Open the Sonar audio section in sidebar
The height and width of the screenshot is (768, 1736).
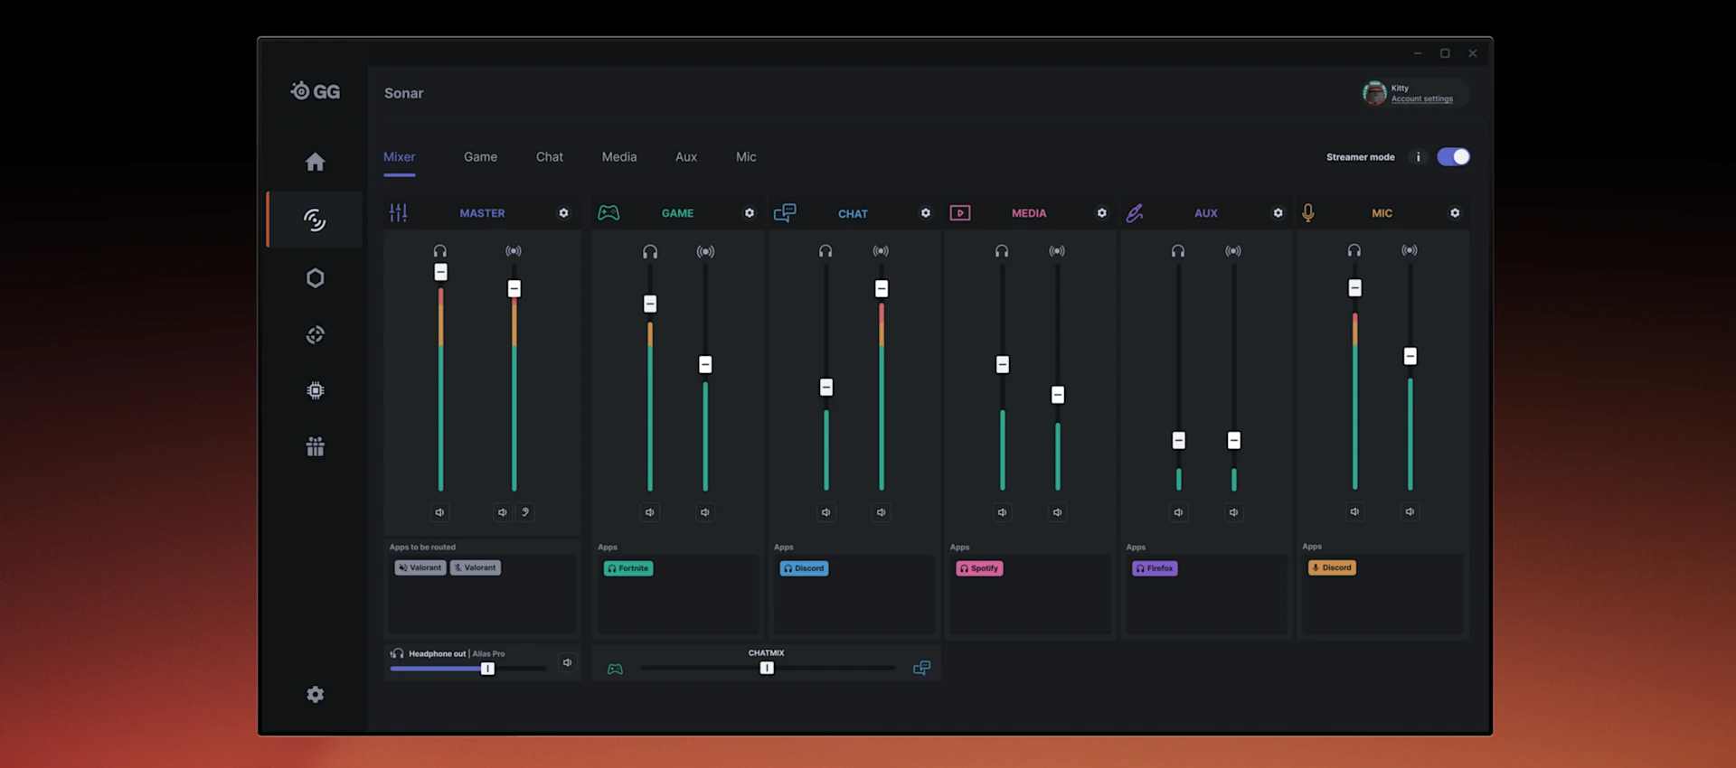(315, 220)
